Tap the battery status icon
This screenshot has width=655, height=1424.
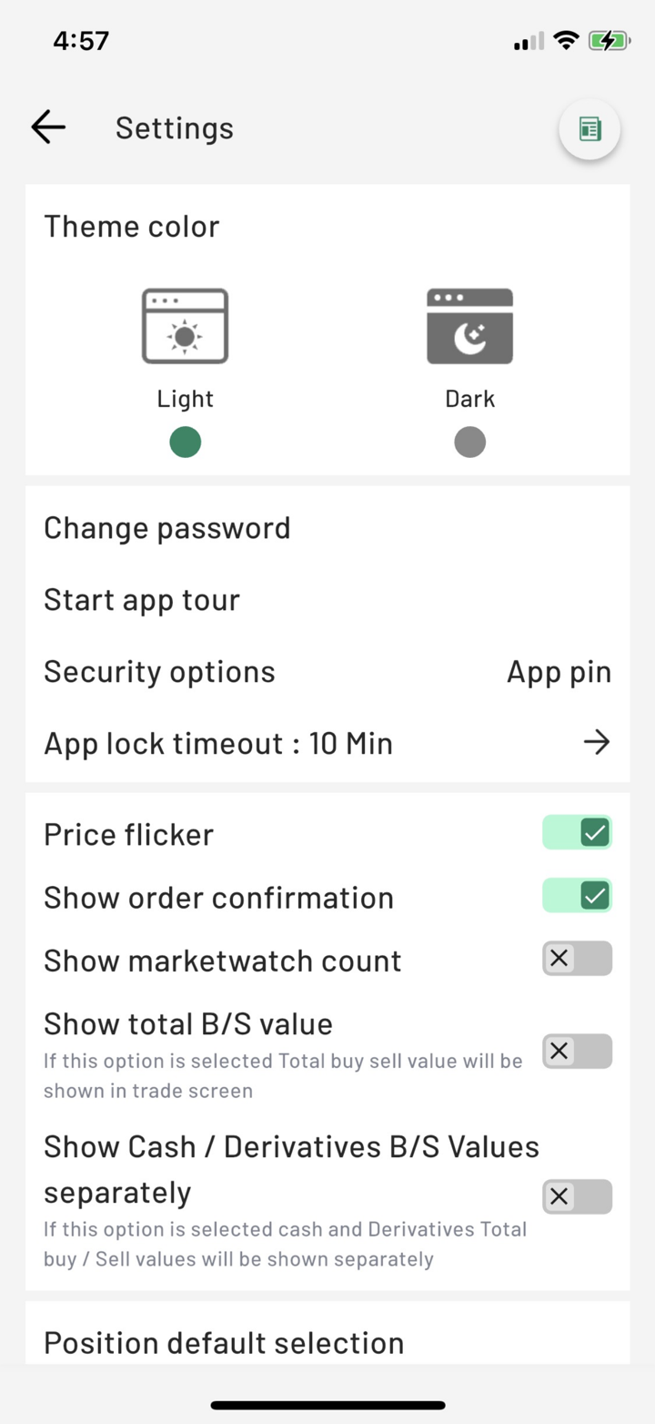[609, 41]
